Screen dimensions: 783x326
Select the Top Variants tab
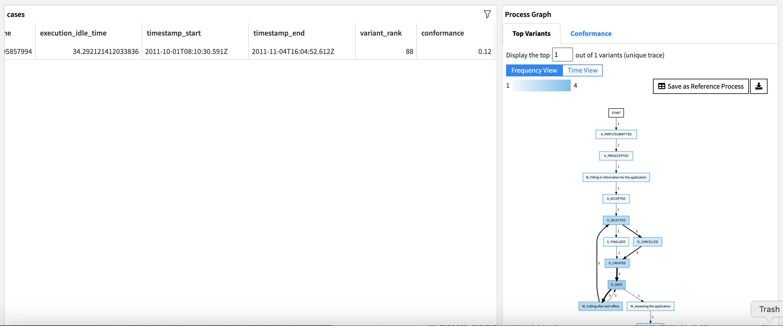531,34
